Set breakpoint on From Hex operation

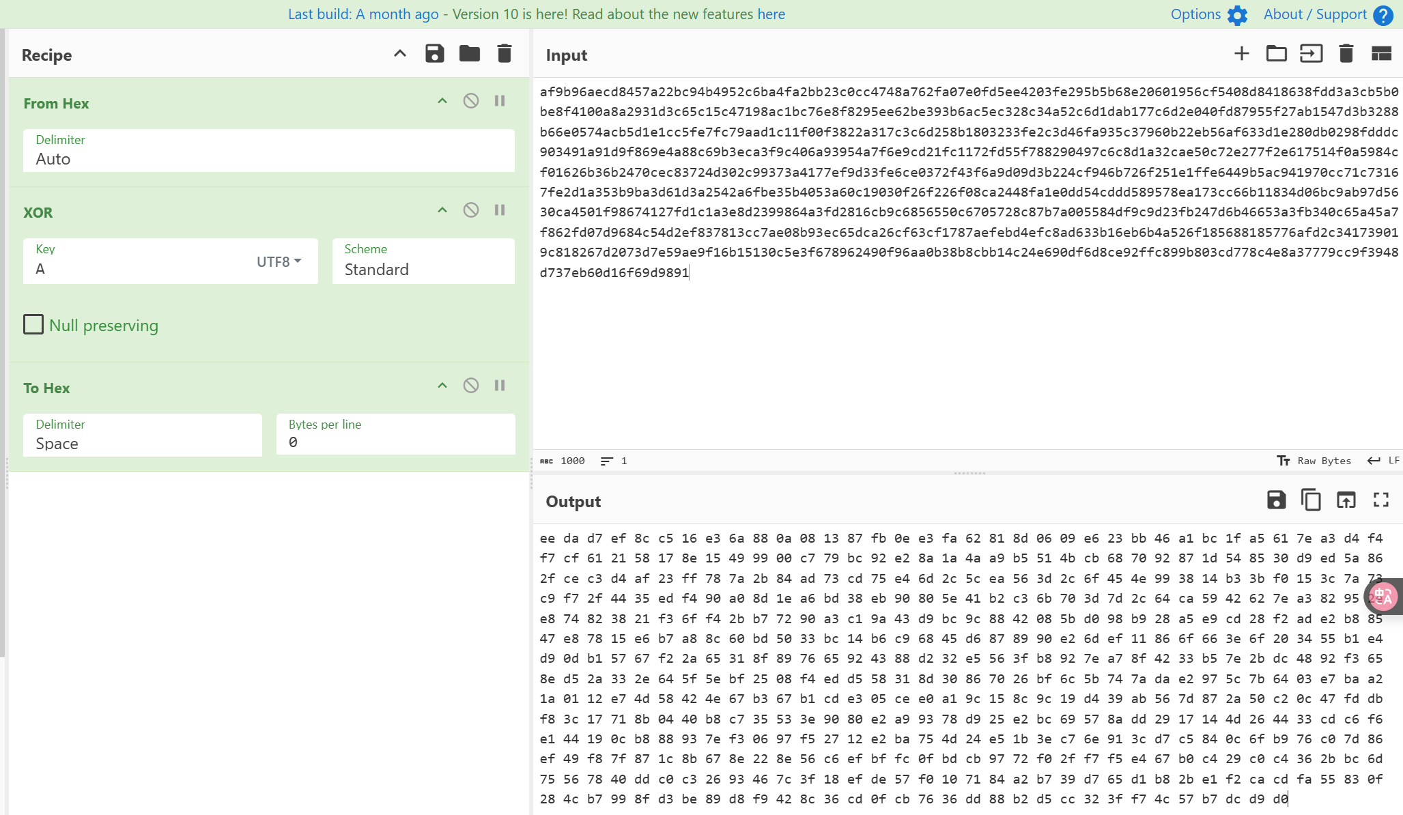(500, 101)
